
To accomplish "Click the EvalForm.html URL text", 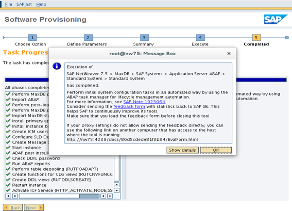I will click(x=132, y=139).
